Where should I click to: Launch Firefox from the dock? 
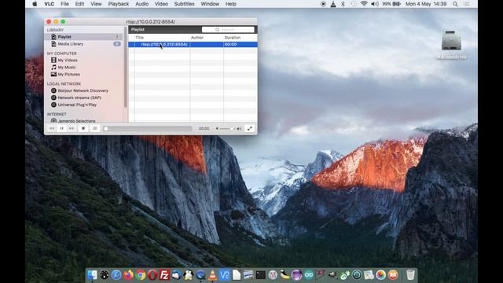[x=128, y=275]
